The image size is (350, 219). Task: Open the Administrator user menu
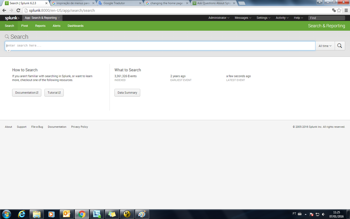(x=218, y=18)
